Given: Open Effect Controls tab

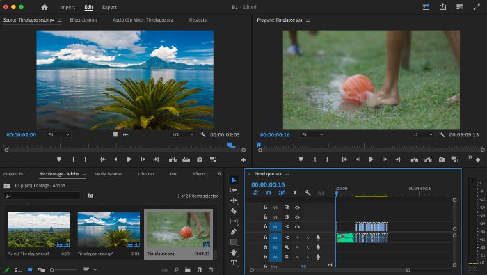Looking at the screenshot, I should coord(83,20).
